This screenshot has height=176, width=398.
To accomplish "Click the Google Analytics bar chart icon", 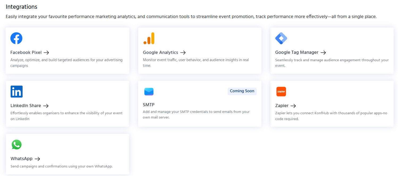I will click(149, 38).
